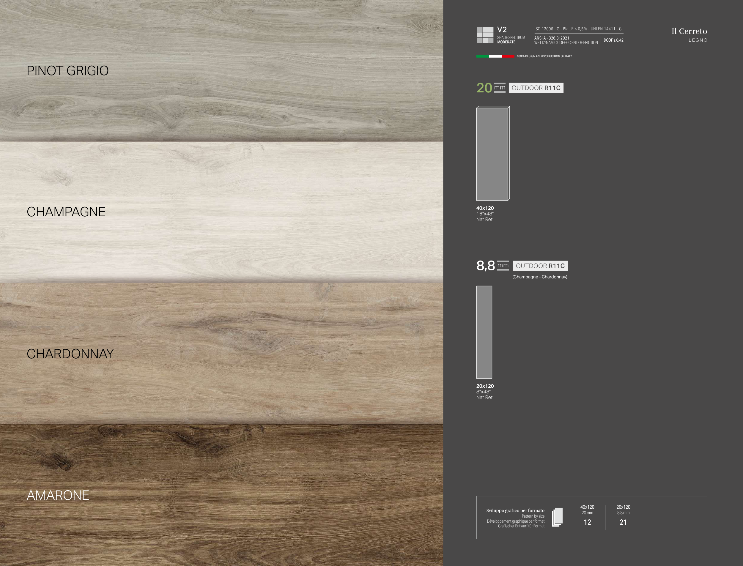The height and width of the screenshot is (566, 743).
Task: Click the V2 shade spectrum grid icon
Action: (x=485, y=35)
